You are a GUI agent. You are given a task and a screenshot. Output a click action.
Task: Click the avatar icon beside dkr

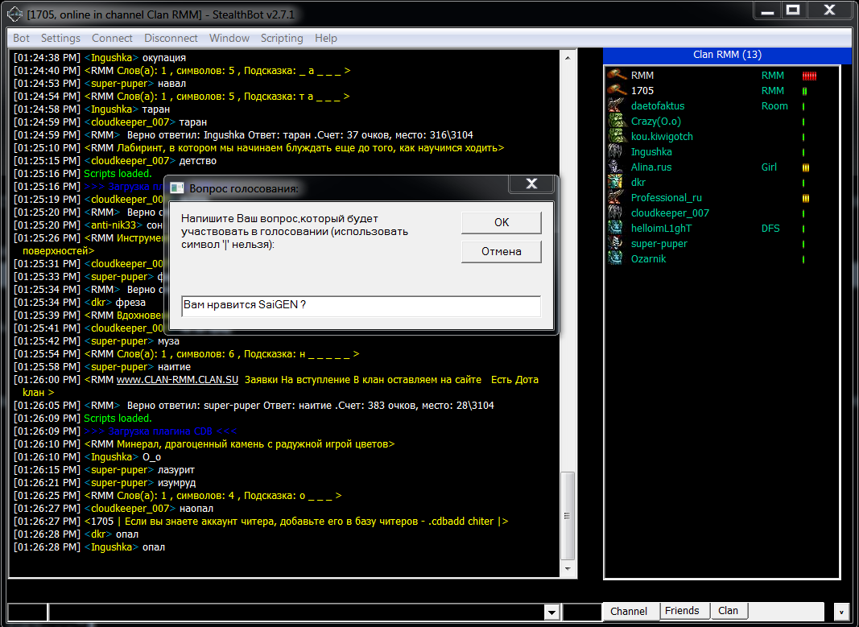click(x=616, y=183)
